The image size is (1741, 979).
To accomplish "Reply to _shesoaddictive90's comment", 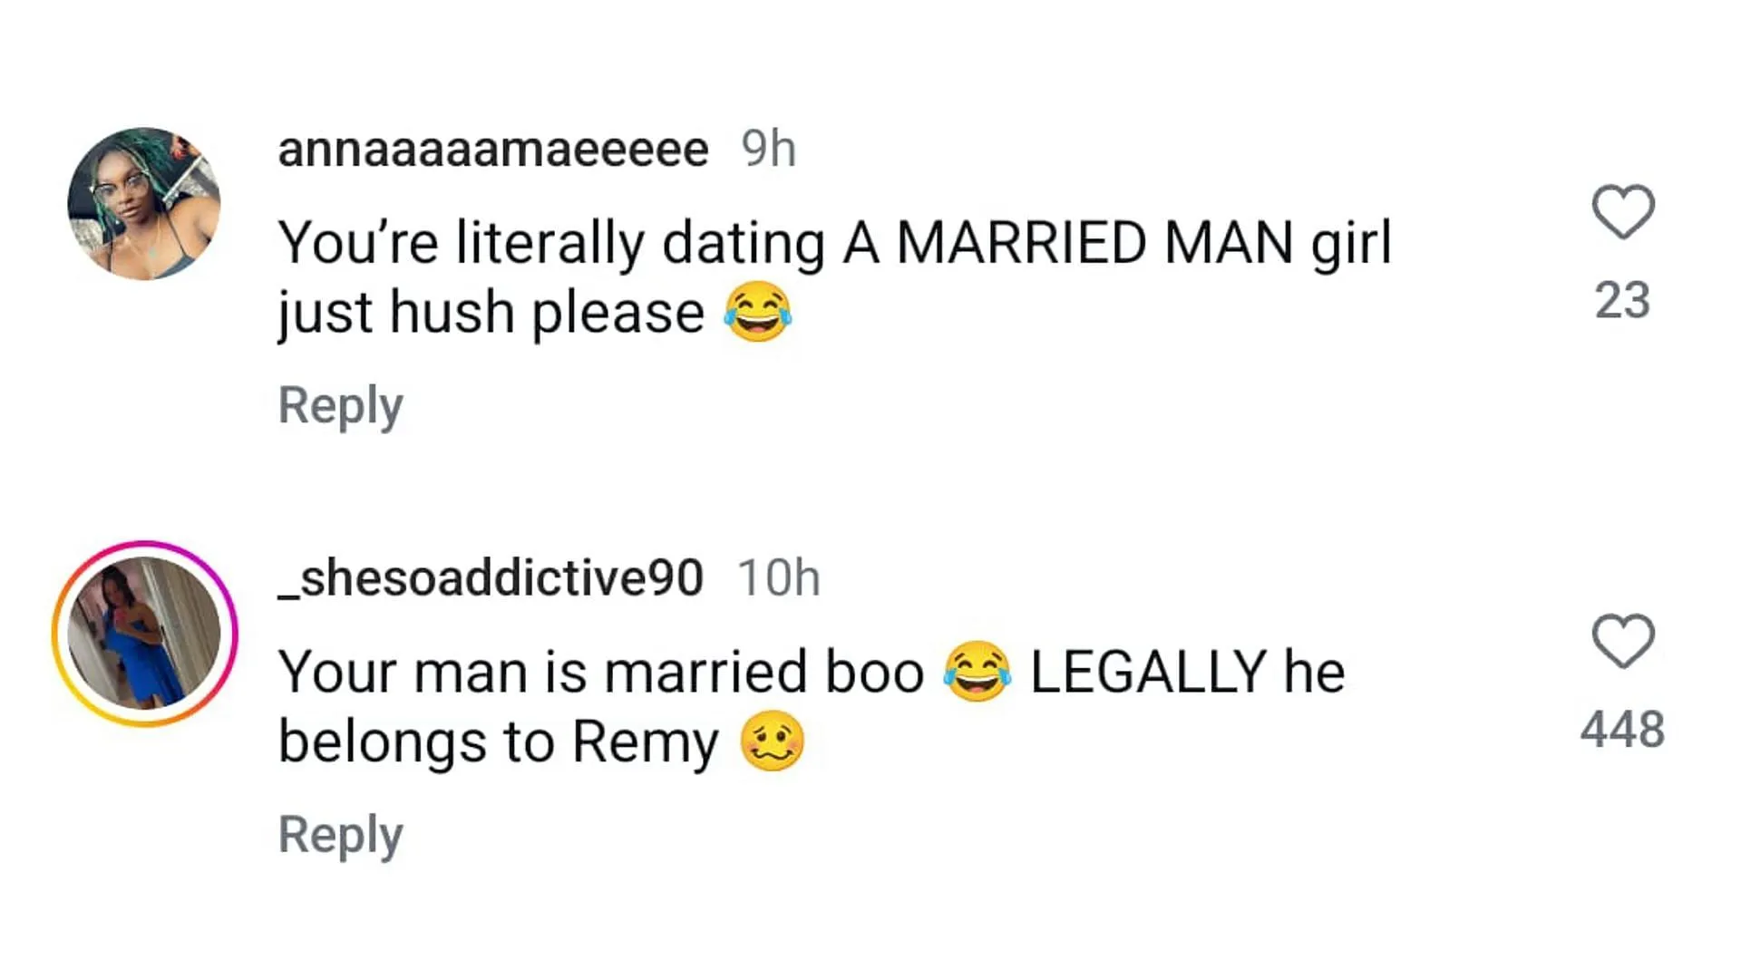I will click(x=340, y=834).
